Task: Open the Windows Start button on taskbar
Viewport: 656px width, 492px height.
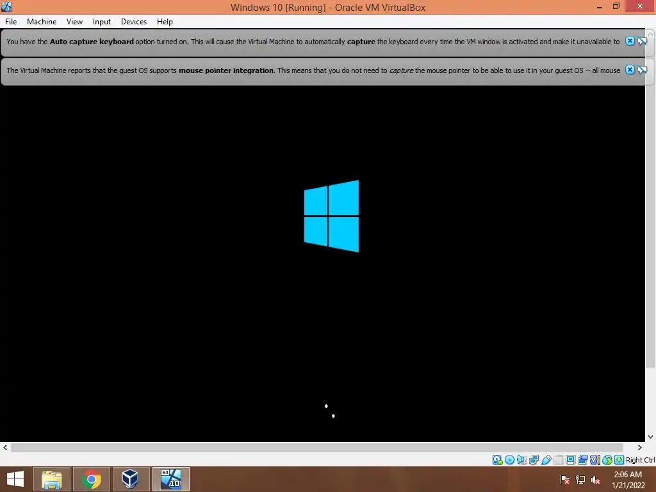Action: pyautogui.click(x=15, y=479)
